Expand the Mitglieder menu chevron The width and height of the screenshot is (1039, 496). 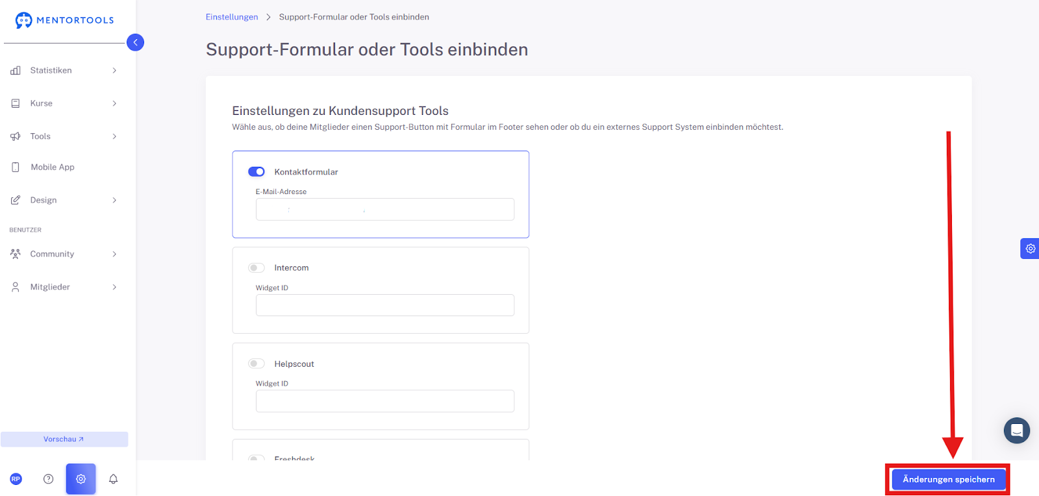pyautogui.click(x=114, y=287)
